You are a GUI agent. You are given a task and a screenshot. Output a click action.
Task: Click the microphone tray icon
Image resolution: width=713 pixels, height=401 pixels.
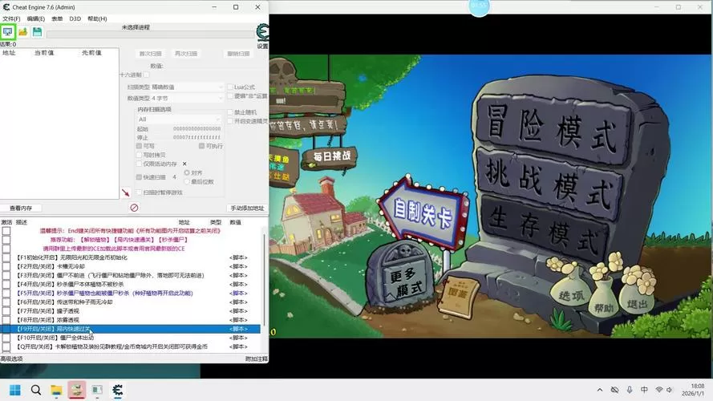point(630,390)
